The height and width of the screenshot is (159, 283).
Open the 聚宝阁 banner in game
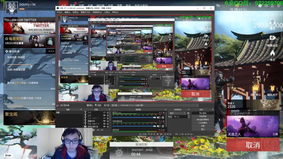[29, 118]
